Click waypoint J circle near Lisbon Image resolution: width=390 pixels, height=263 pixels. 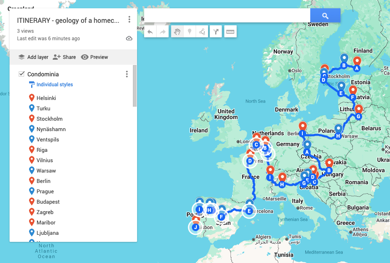[196, 227]
